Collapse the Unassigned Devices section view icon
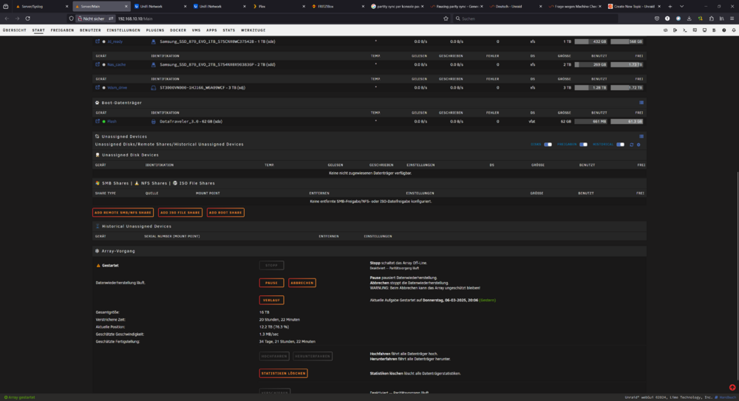The image size is (739, 401). pyautogui.click(x=641, y=136)
